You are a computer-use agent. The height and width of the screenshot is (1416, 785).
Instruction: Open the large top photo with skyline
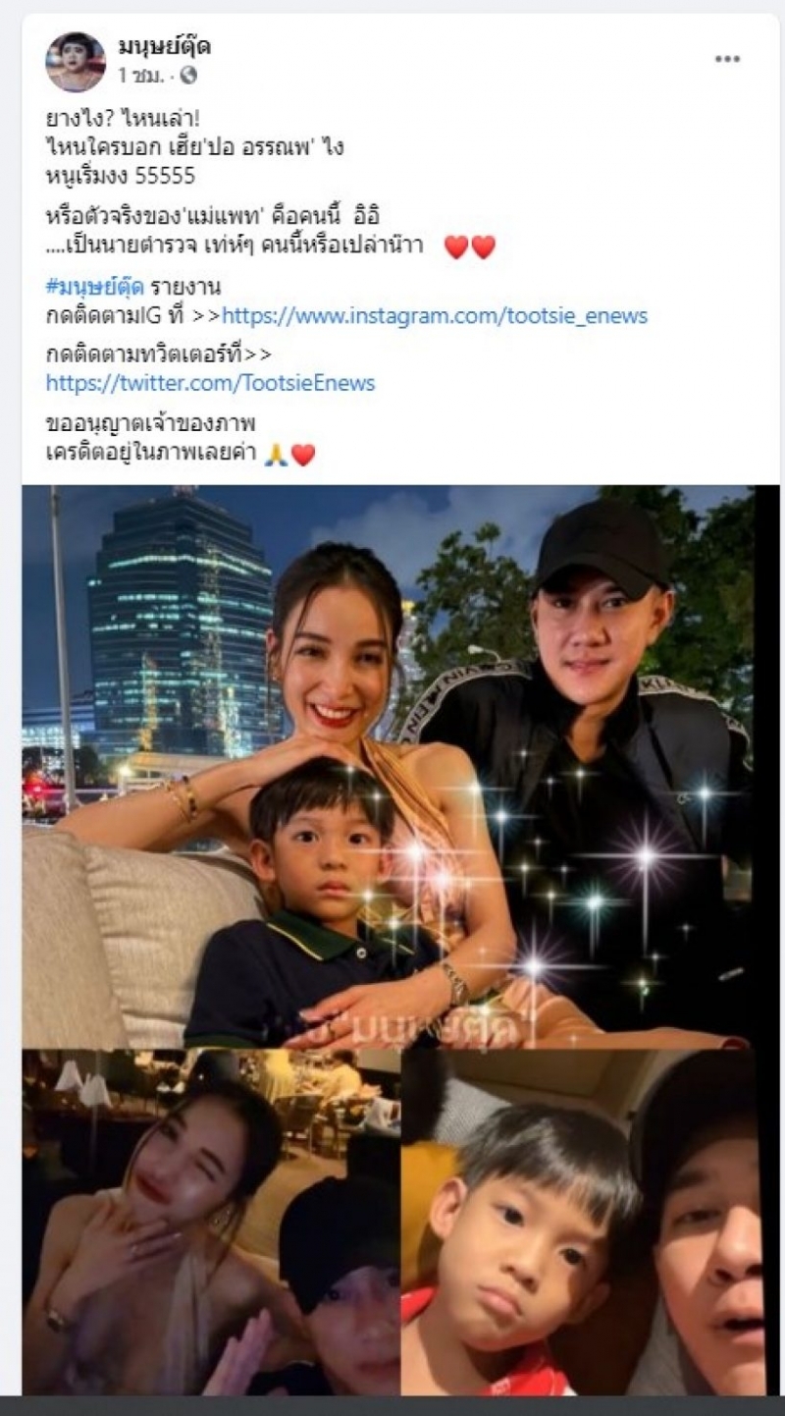[388, 766]
